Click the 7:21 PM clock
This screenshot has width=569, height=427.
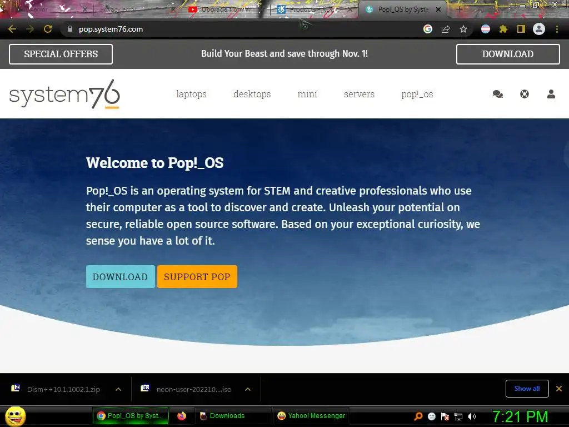(x=520, y=416)
